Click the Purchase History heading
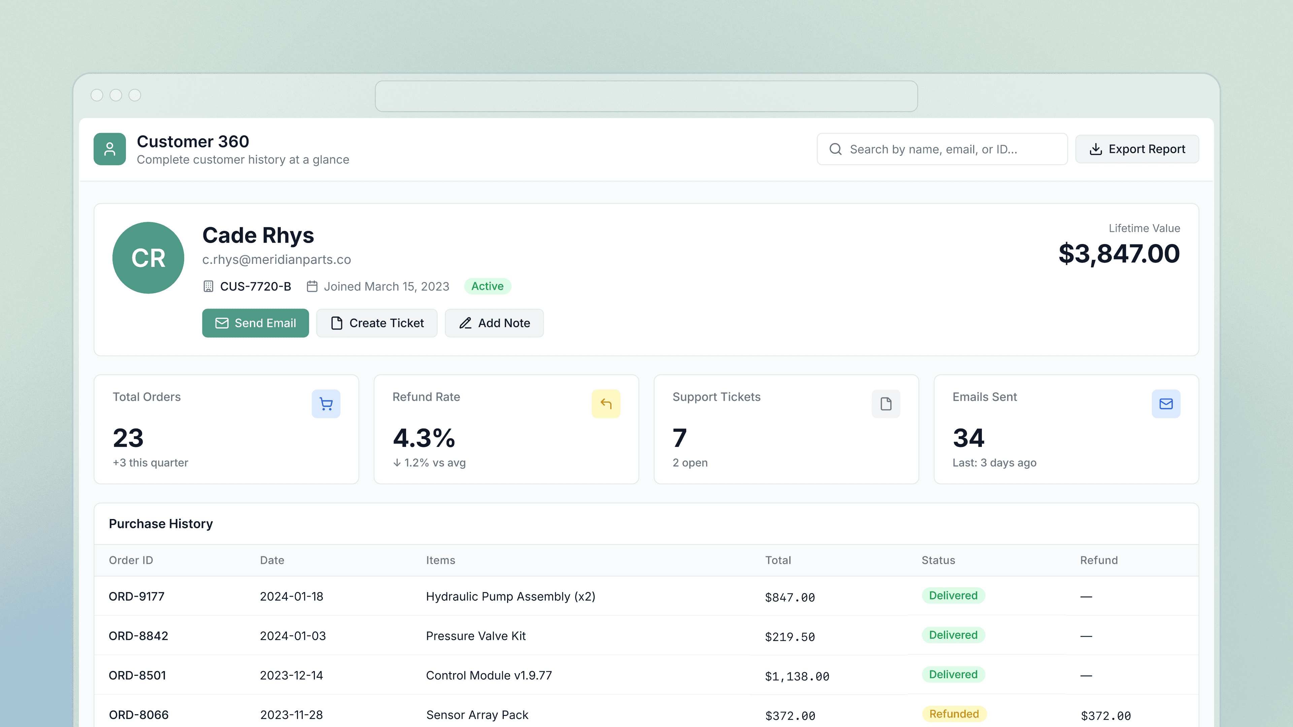Screen dimensions: 1293x727 click(x=161, y=524)
